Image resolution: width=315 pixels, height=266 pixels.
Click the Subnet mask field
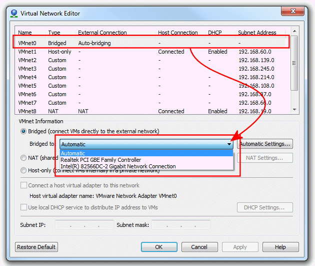click(x=181, y=225)
